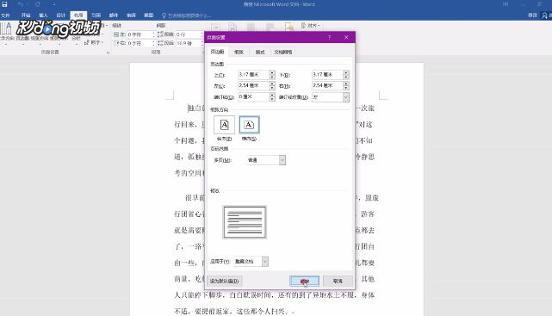Click the bottom margin spinner arrows
552x316 pixels.
click(346, 75)
